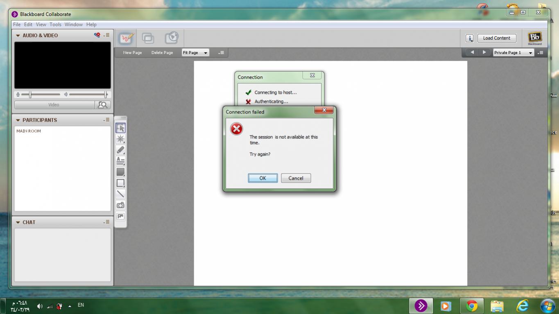Collapse the Audio & Video panel

[x=18, y=36]
